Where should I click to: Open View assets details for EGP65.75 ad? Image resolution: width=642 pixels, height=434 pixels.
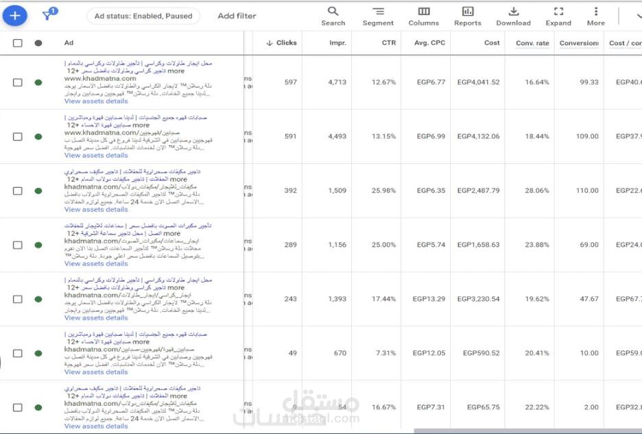tap(96, 426)
